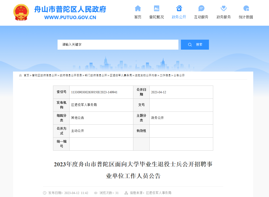This screenshot has height=197, width=269.
Task: Go to 政府信息公开目录 breadcrumb link
Action: 71,75
